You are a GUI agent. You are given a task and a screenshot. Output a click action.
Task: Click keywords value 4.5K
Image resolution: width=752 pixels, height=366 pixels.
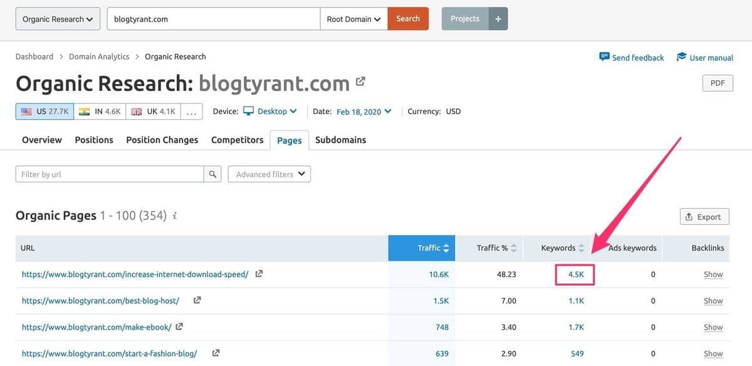[576, 274]
